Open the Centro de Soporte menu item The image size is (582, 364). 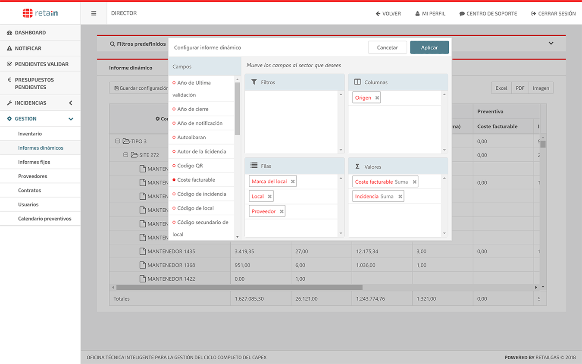tap(488, 13)
